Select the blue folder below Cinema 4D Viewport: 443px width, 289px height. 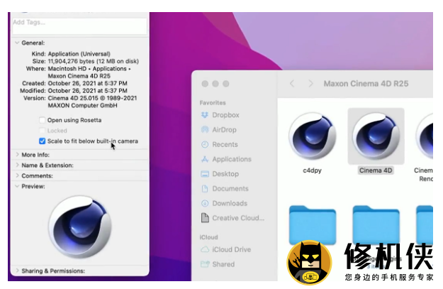point(376,225)
